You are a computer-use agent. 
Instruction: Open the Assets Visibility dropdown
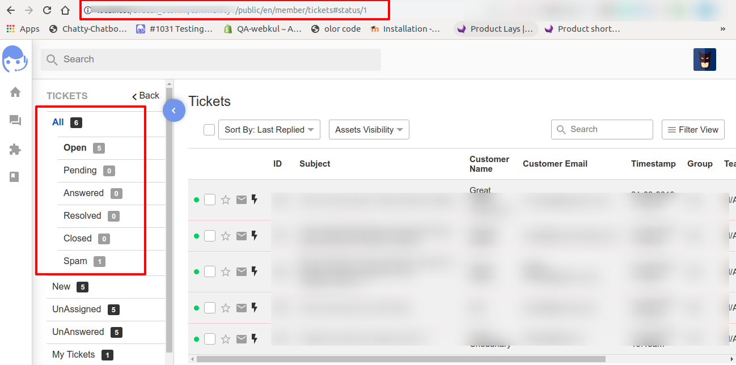point(369,130)
